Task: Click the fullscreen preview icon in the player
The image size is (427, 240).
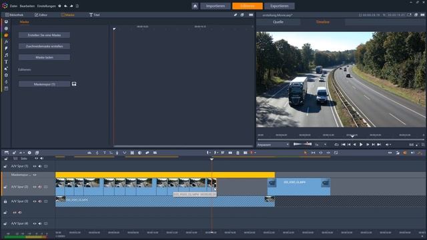Action: point(423,145)
